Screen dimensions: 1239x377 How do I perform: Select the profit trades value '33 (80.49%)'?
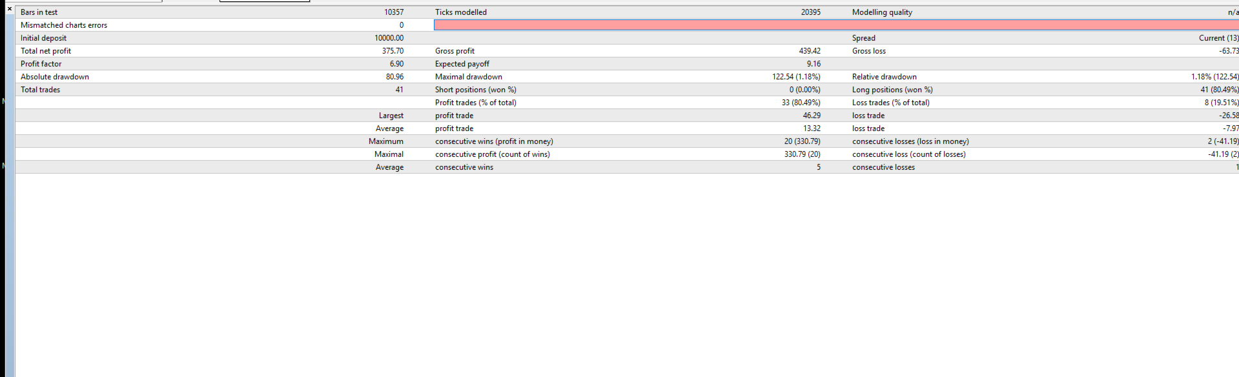801,103
